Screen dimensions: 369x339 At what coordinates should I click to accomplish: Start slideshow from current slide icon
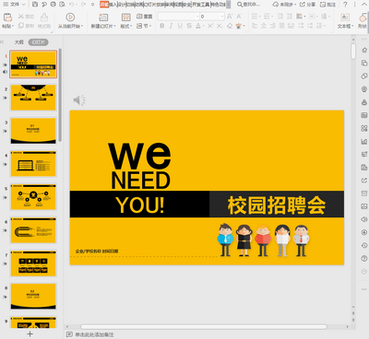[x=70, y=18]
